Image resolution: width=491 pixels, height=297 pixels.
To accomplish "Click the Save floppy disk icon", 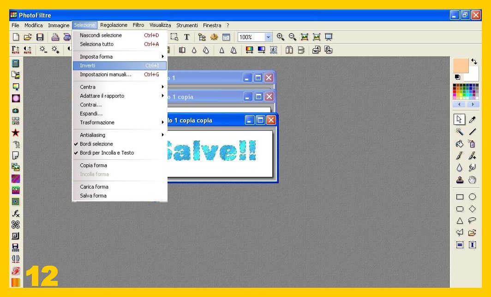I will point(40,37).
